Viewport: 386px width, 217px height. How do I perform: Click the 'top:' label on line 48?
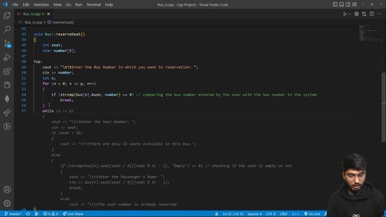click(38, 61)
